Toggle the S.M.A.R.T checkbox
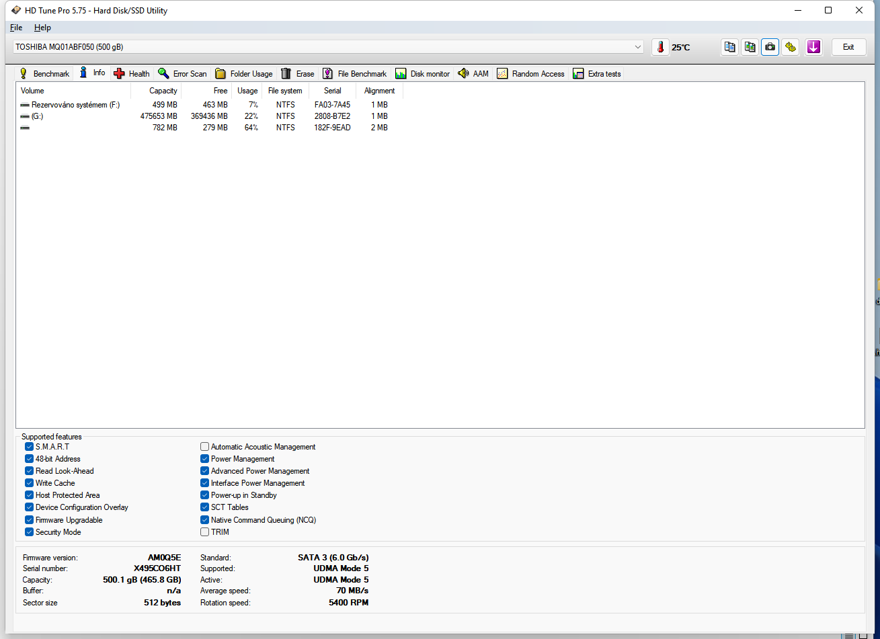 [30, 447]
